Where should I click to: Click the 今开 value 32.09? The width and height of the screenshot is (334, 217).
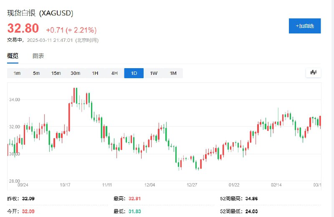28,212
